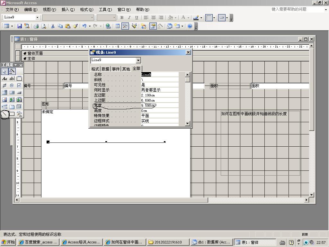This screenshot has height=247, width=329.
Task: Toggle Italic formatting
Action: point(129,18)
